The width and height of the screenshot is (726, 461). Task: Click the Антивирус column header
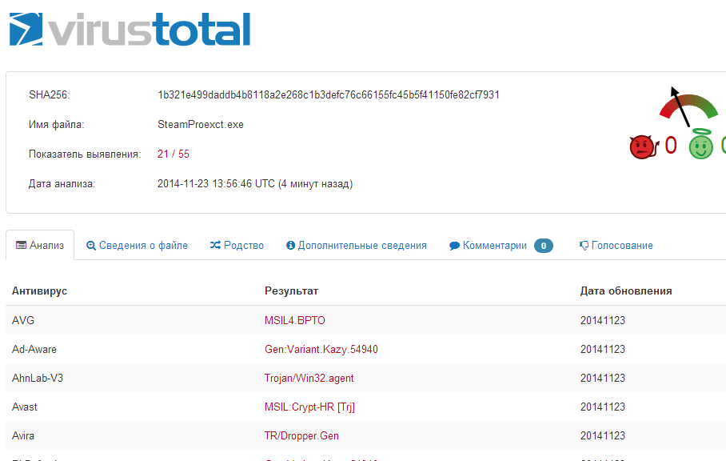(x=39, y=291)
